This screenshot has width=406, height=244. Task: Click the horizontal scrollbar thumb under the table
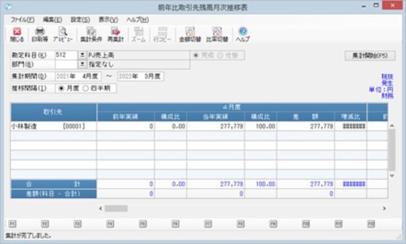[x=116, y=209]
